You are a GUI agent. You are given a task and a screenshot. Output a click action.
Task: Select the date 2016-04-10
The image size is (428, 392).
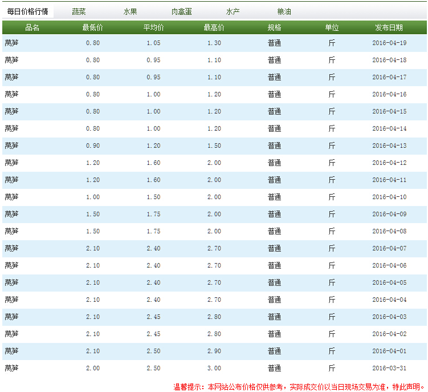point(389,197)
